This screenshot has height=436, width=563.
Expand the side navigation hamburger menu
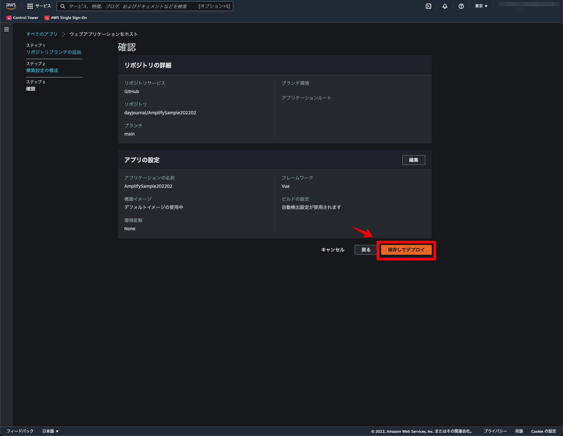(x=7, y=29)
